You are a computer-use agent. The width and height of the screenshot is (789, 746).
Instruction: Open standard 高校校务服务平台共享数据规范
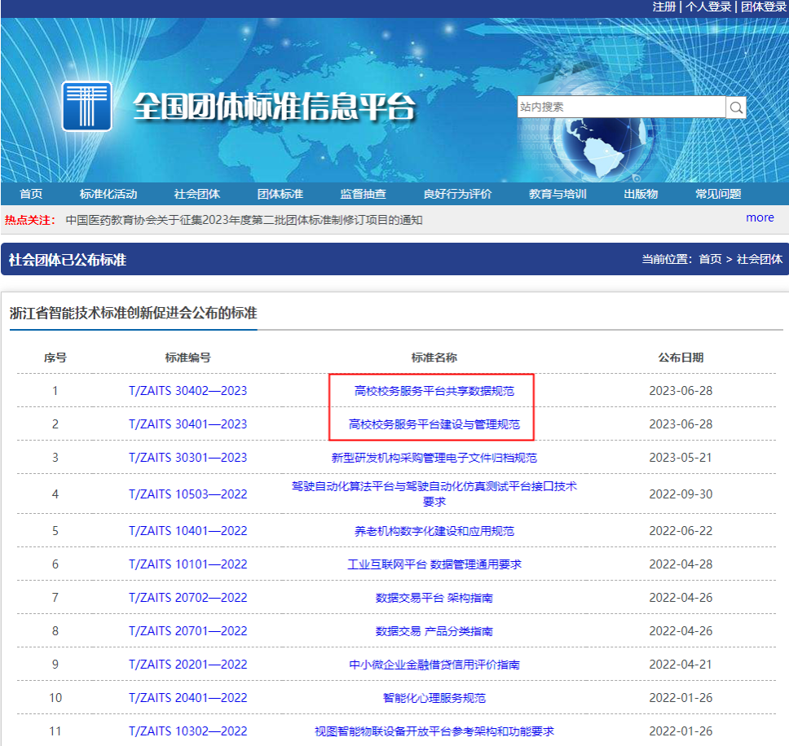[434, 391]
